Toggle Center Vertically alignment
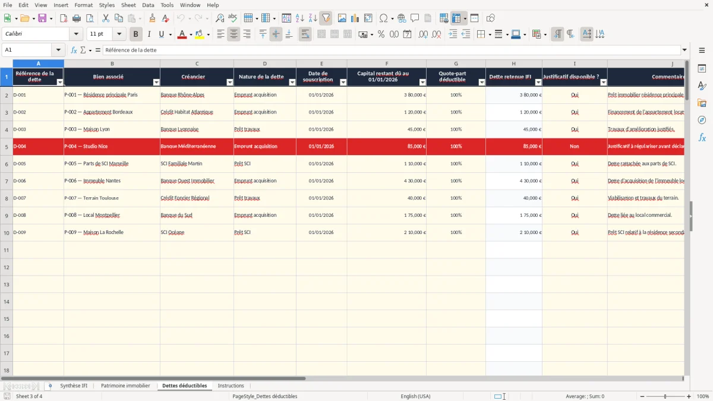The width and height of the screenshot is (713, 401). tap(276, 34)
